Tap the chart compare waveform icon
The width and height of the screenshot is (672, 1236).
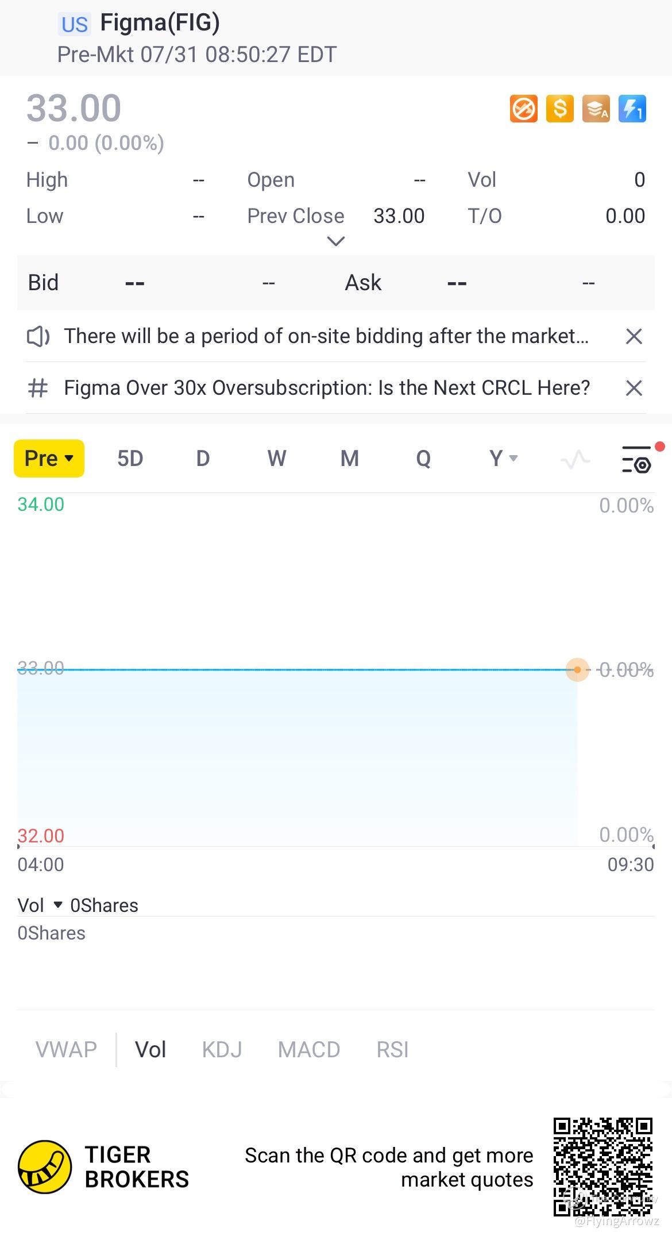(575, 459)
